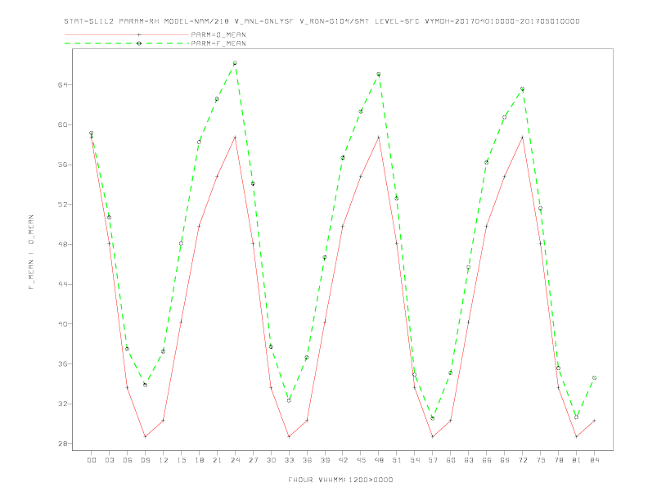The image size is (648, 501).
Task: Click x-axis tick label 51
Action: click(397, 460)
